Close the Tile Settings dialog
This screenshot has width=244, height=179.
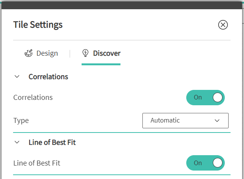(223, 25)
